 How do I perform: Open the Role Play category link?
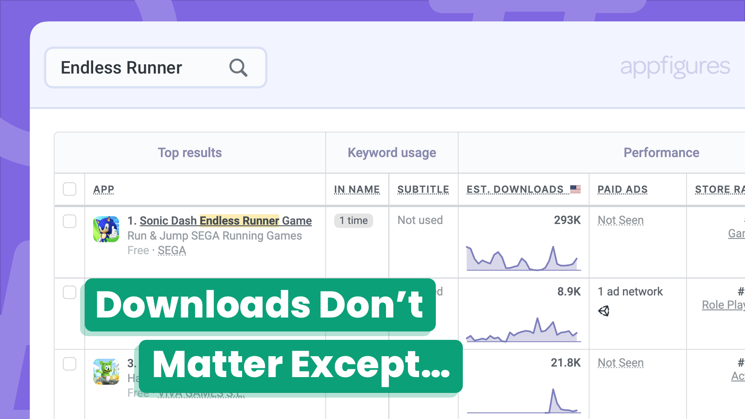point(724,305)
